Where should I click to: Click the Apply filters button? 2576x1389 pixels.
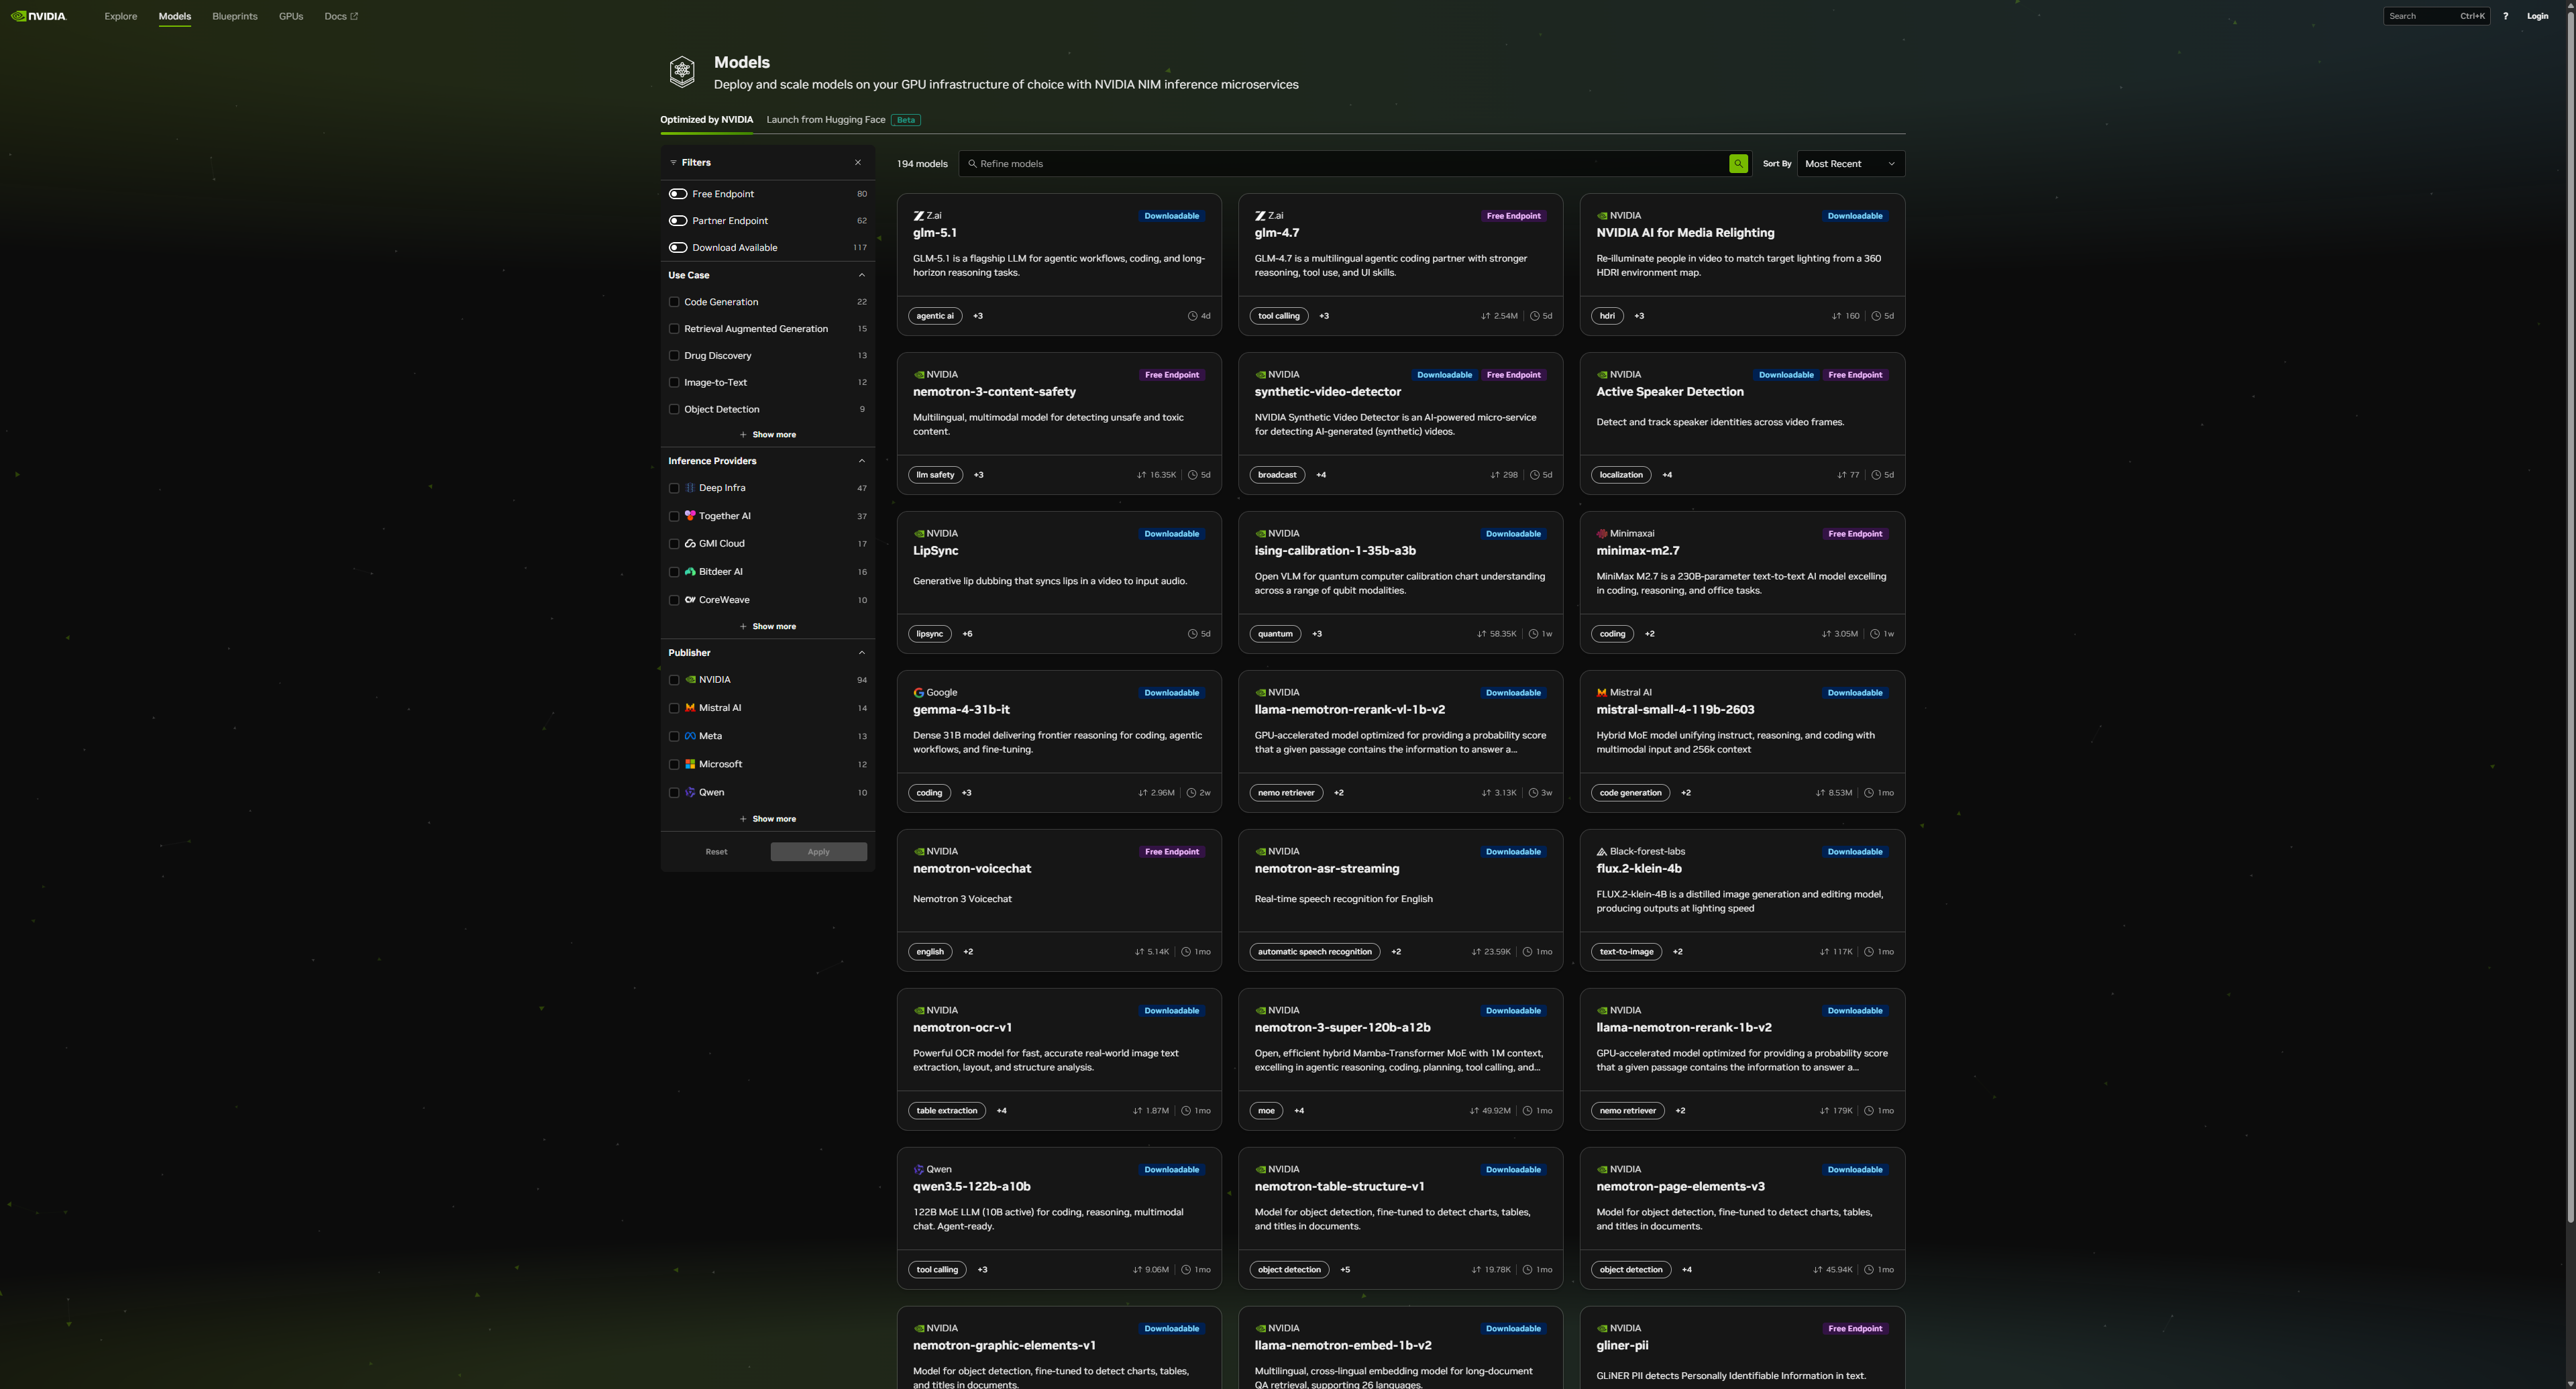[818, 852]
